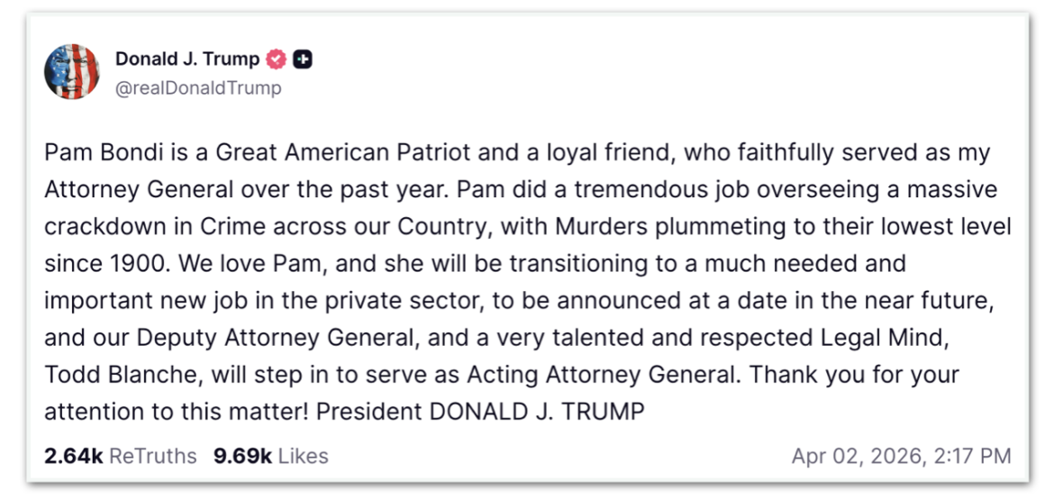Click the ReTruths label
The image size is (1054, 499).
coord(152,457)
